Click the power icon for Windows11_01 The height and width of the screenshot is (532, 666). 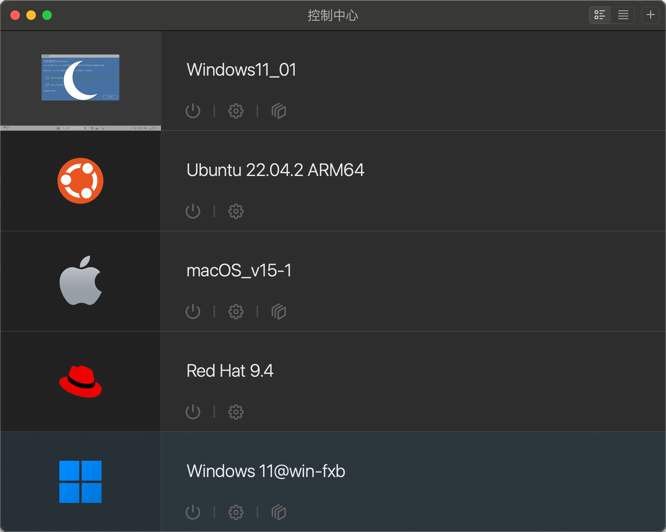193,111
